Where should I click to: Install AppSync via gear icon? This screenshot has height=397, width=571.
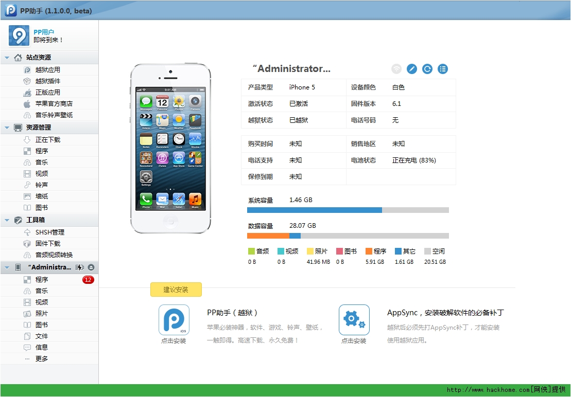coord(354,320)
